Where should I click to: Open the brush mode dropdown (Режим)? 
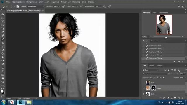pos(36,6)
